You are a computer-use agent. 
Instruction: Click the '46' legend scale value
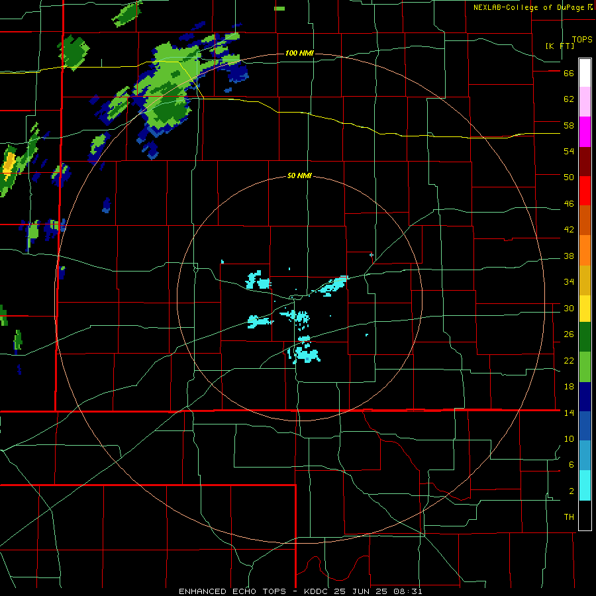tap(569, 204)
